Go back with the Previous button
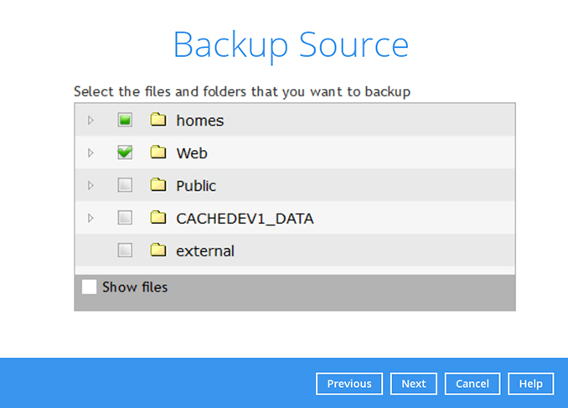This screenshot has width=568, height=408. click(349, 384)
